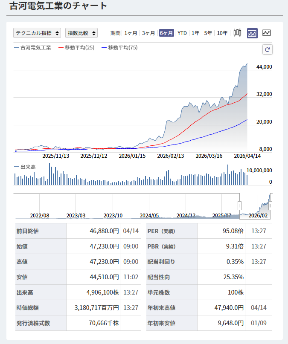The height and width of the screenshot is (344, 288).
Task: Select the 3ヶ月 period
Action: point(148,33)
